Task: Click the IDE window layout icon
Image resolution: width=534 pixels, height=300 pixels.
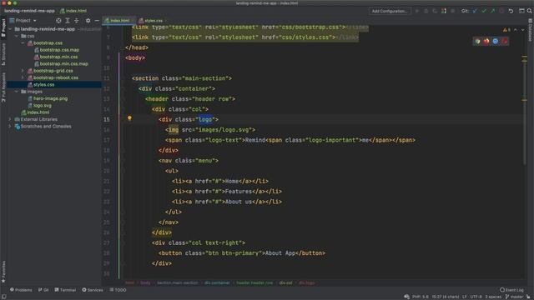Action: (x=521, y=11)
